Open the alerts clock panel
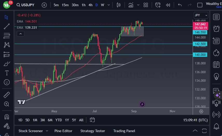 [x=216, y=28]
